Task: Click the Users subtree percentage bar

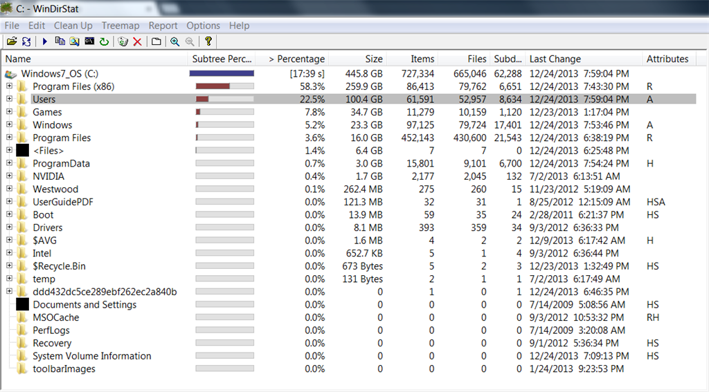Action: (x=225, y=99)
